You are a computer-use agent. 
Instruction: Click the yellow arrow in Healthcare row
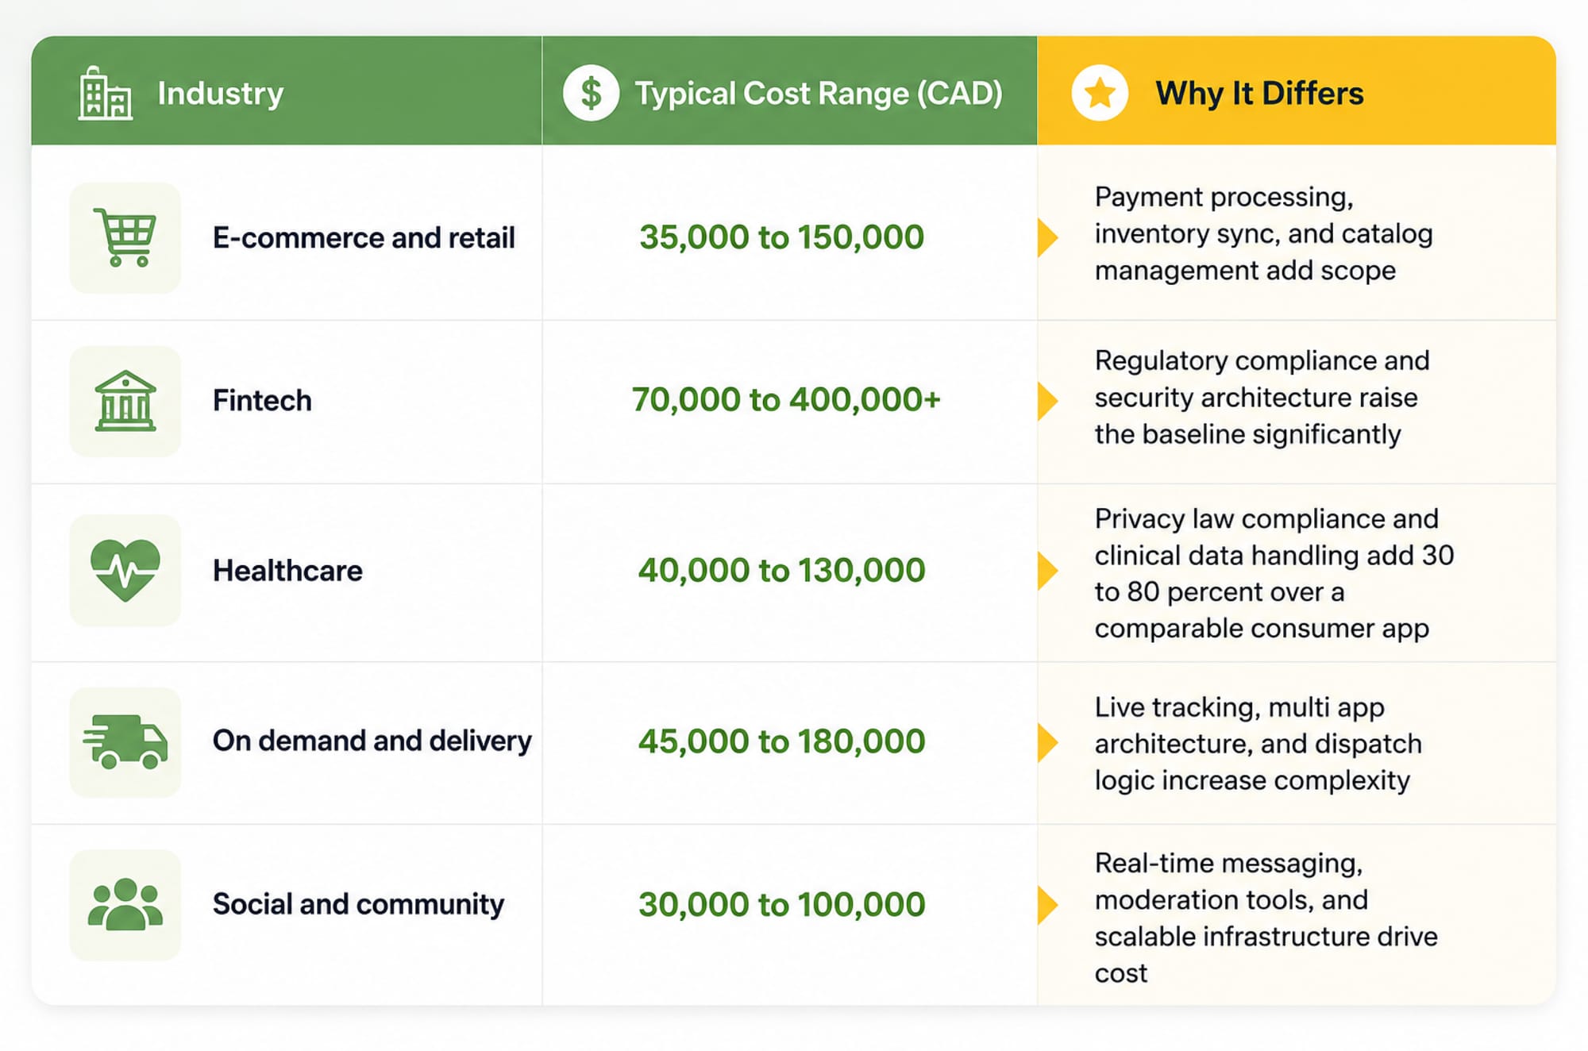coord(1047,571)
